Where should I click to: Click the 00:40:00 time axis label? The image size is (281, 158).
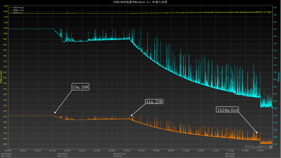127,151
